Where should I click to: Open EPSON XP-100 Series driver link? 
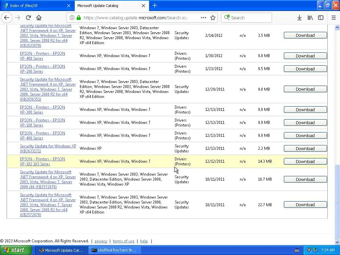(42, 123)
